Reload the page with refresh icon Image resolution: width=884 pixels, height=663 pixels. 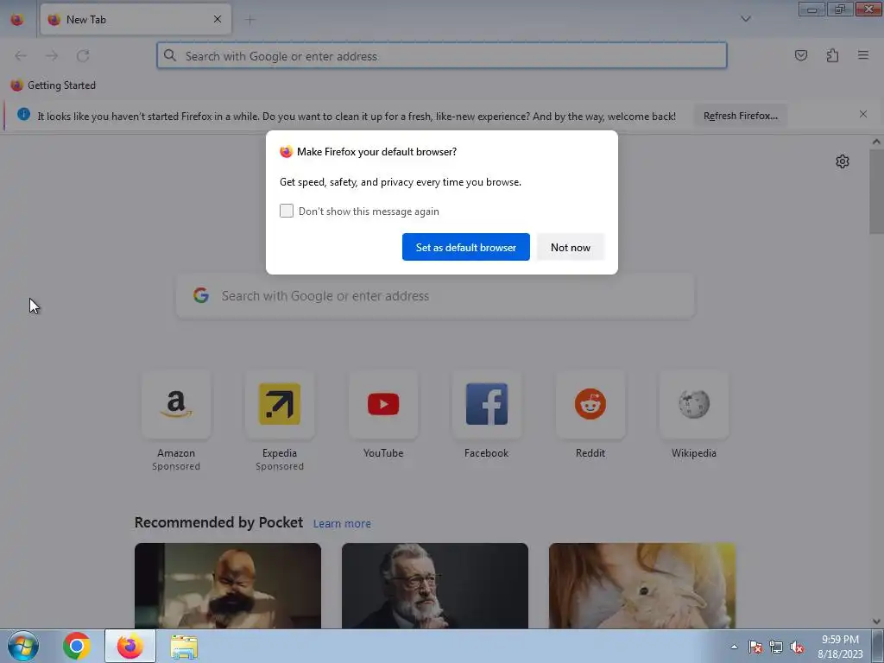click(83, 56)
